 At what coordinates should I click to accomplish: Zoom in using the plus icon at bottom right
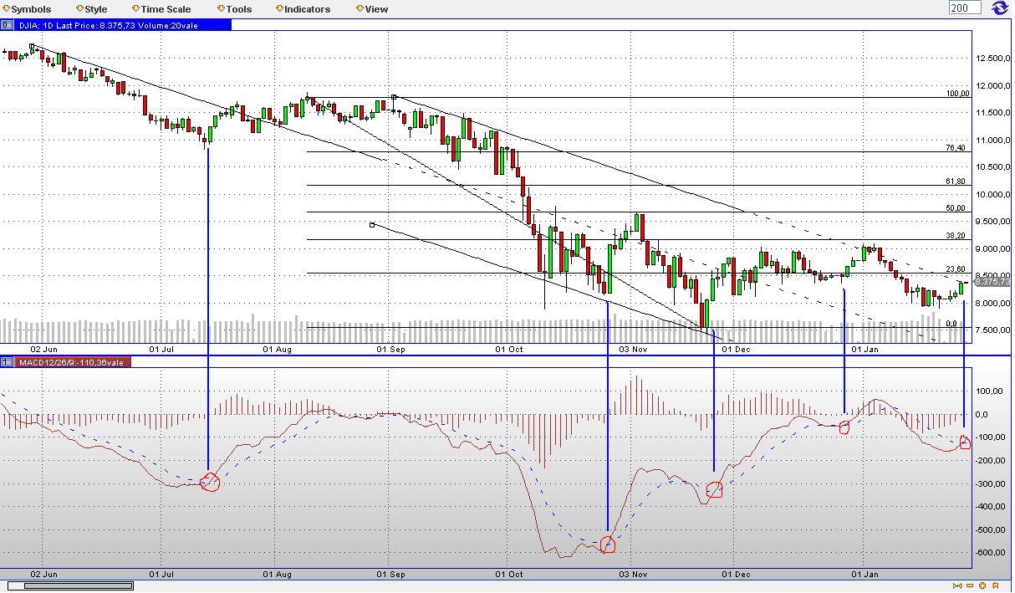point(982,585)
